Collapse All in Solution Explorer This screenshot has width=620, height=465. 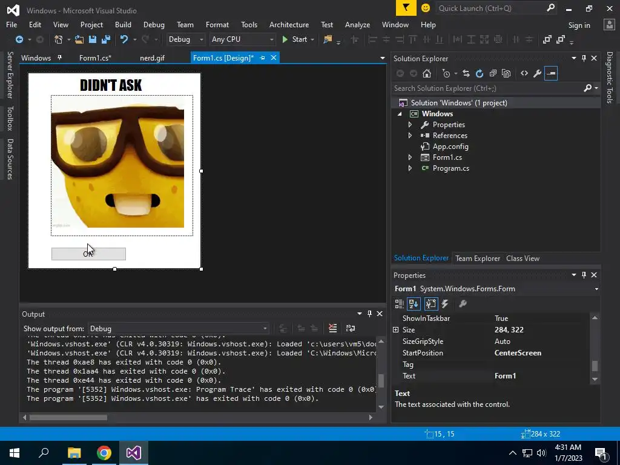click(x=493, y=73)
